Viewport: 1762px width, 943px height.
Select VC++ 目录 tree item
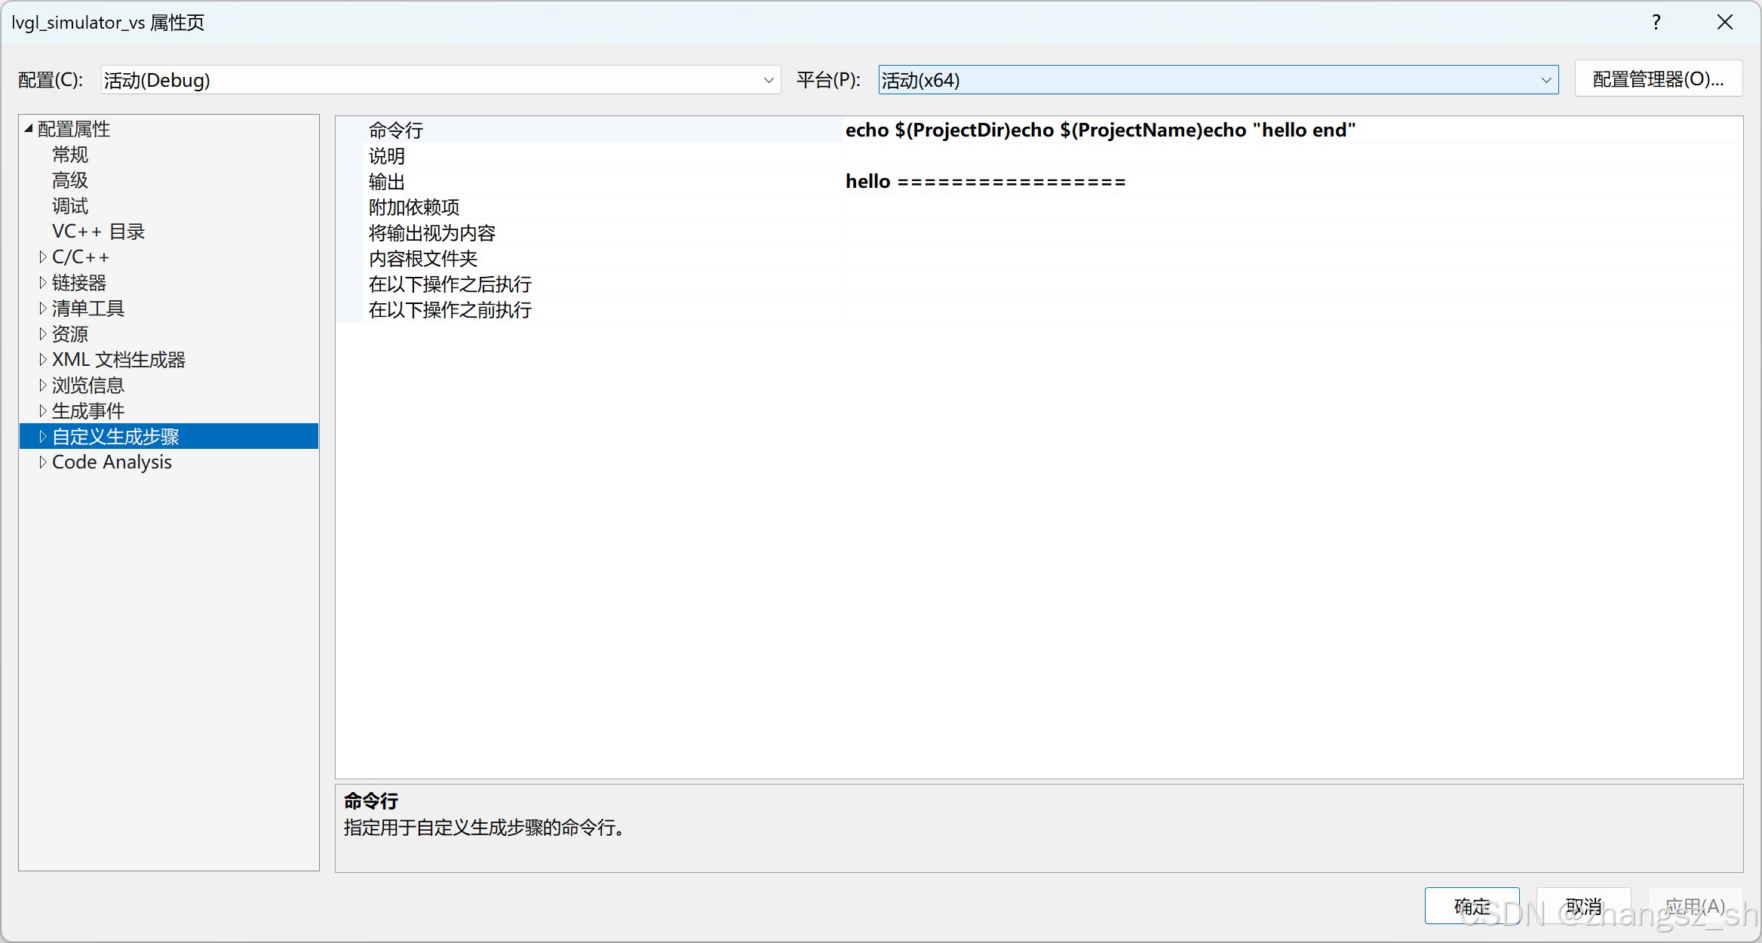(x=98, y=232)
